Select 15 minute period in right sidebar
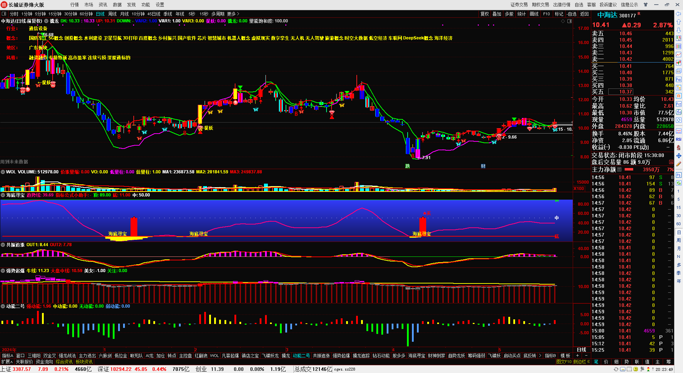The width and height of the screenshot is (683, 373). pyautogui.click(x=679, y=207)
